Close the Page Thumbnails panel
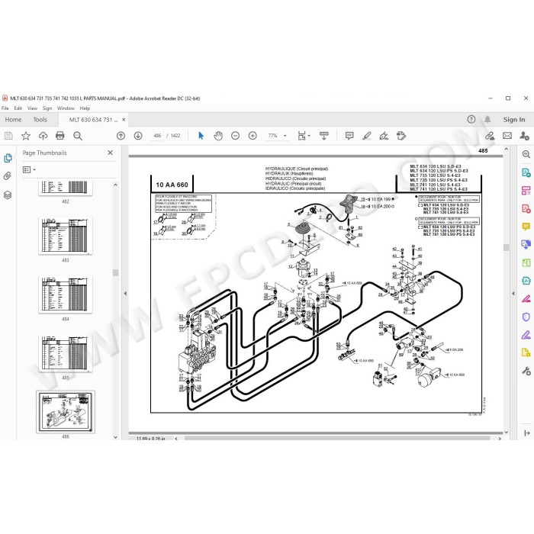 pos(110,153)
